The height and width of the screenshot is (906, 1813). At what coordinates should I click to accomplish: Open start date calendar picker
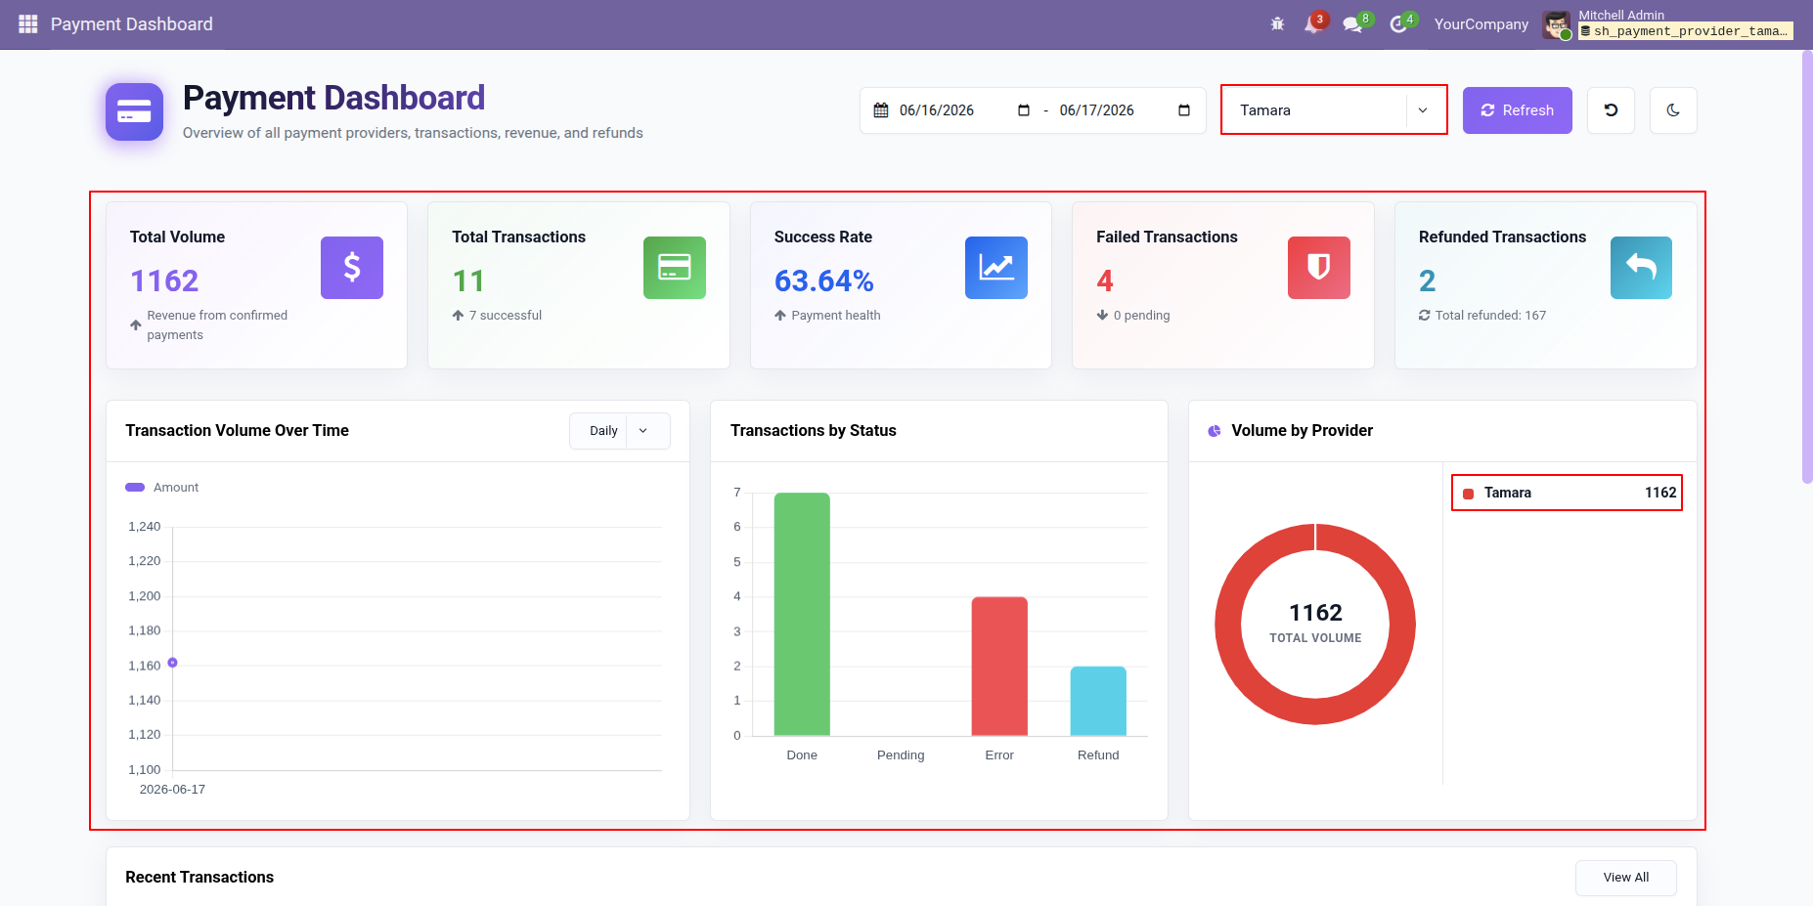tap(1024, 110)
